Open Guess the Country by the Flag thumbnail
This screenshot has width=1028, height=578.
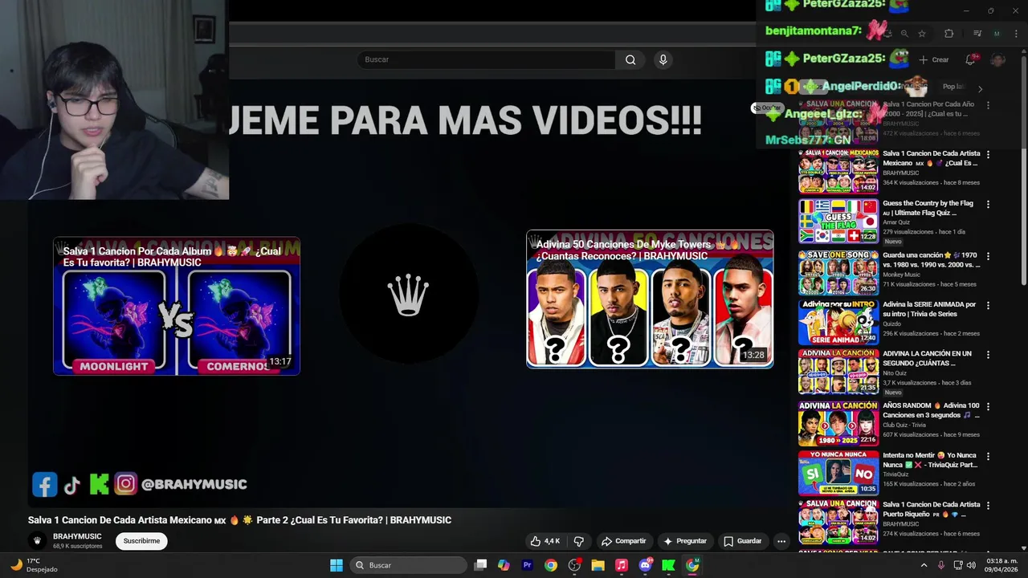[x=838, y=221]
